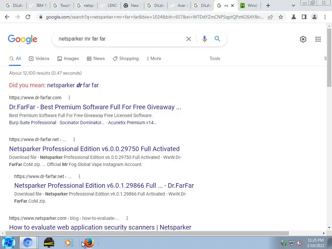Click the horizontal scrollbar thumb
The image size is (332, 249).
pos(147,233)
